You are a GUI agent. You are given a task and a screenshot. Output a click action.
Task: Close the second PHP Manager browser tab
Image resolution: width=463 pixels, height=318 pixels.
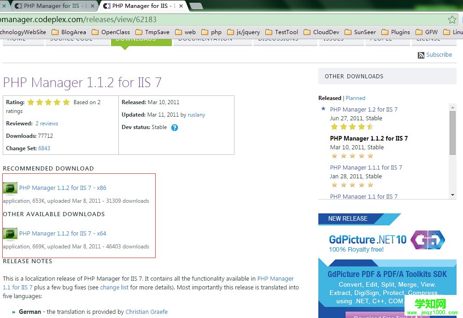181,6
